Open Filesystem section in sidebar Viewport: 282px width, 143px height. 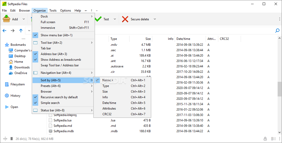pyautogui.click(x=15, y=84)
